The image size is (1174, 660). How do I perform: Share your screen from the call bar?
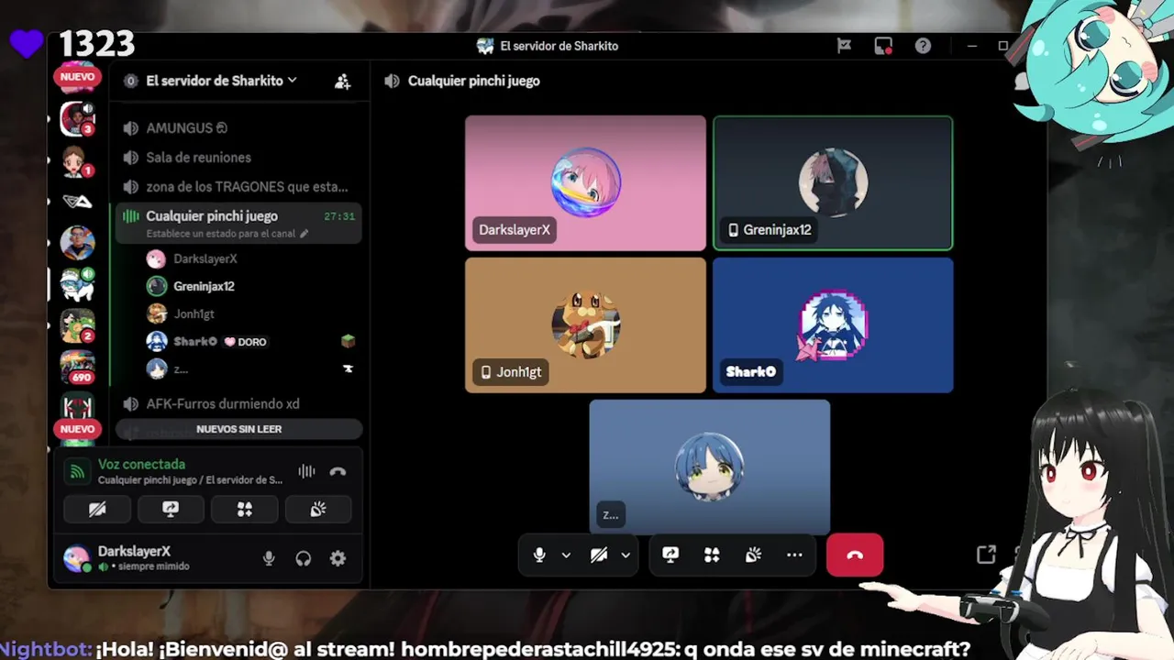[x=670, y=555]
